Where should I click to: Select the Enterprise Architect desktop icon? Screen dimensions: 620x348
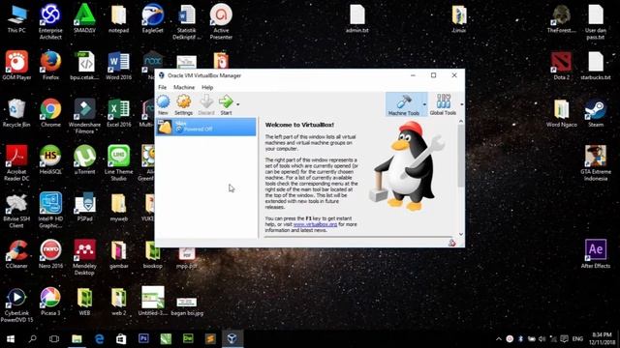50,21
